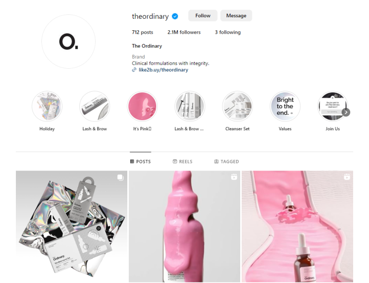Select the Posts tab

point(140,161)
